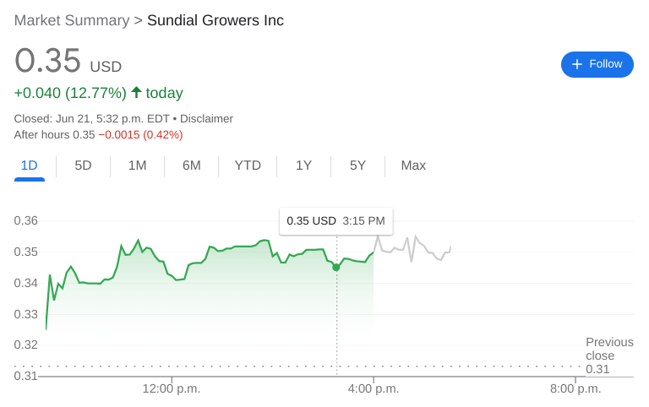The image size is (649, 407).
Task: Click the Sundial Growers Inc title
Action: [215, 20]
